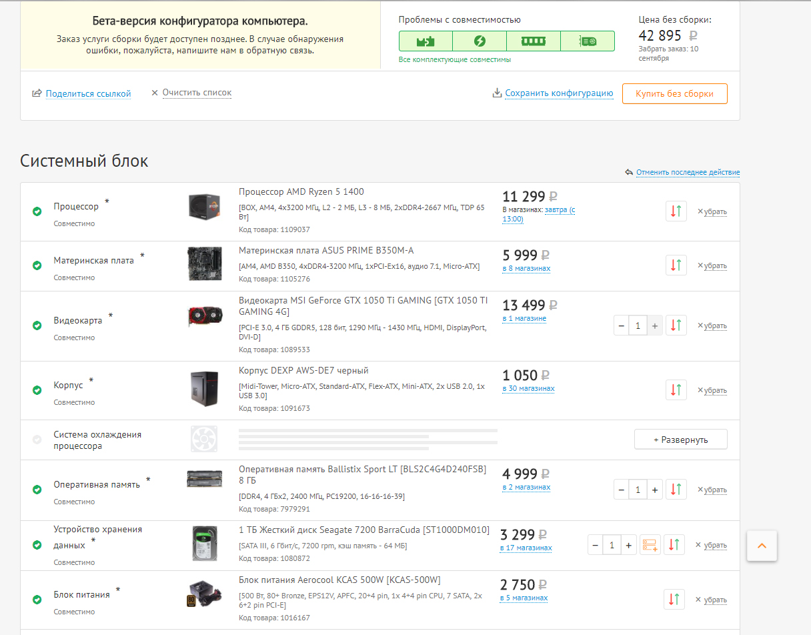Screen dimensions: 811x635
Task: Decrease RAM quantity with minus
Action: click(x=622, y=490)
